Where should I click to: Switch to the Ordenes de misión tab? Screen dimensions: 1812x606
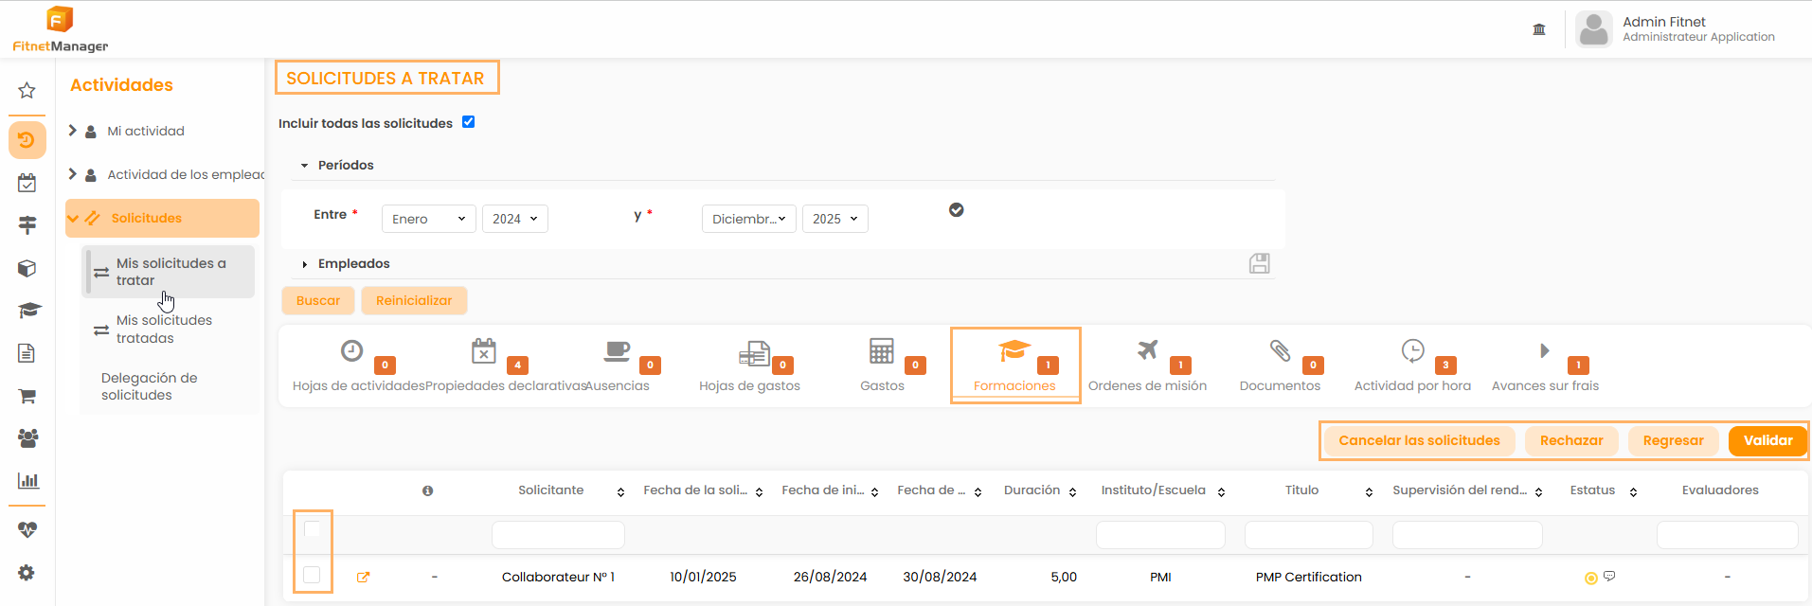1147,366
